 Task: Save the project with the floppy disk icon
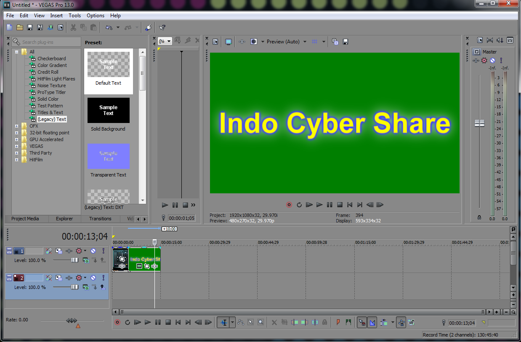click(x=30, y=27)
